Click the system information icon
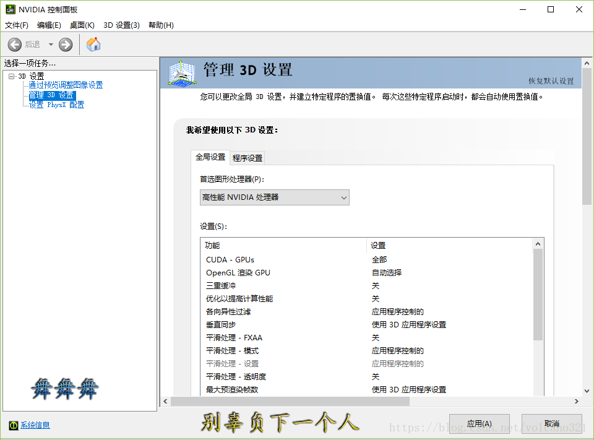594x440 pixels. point(13,425)
